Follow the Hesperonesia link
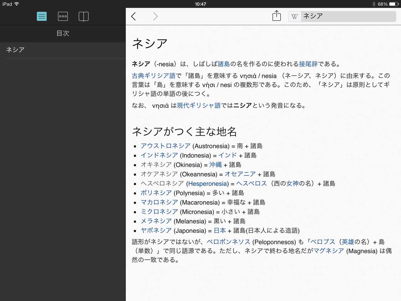The image size is (401, 301). 207,184
